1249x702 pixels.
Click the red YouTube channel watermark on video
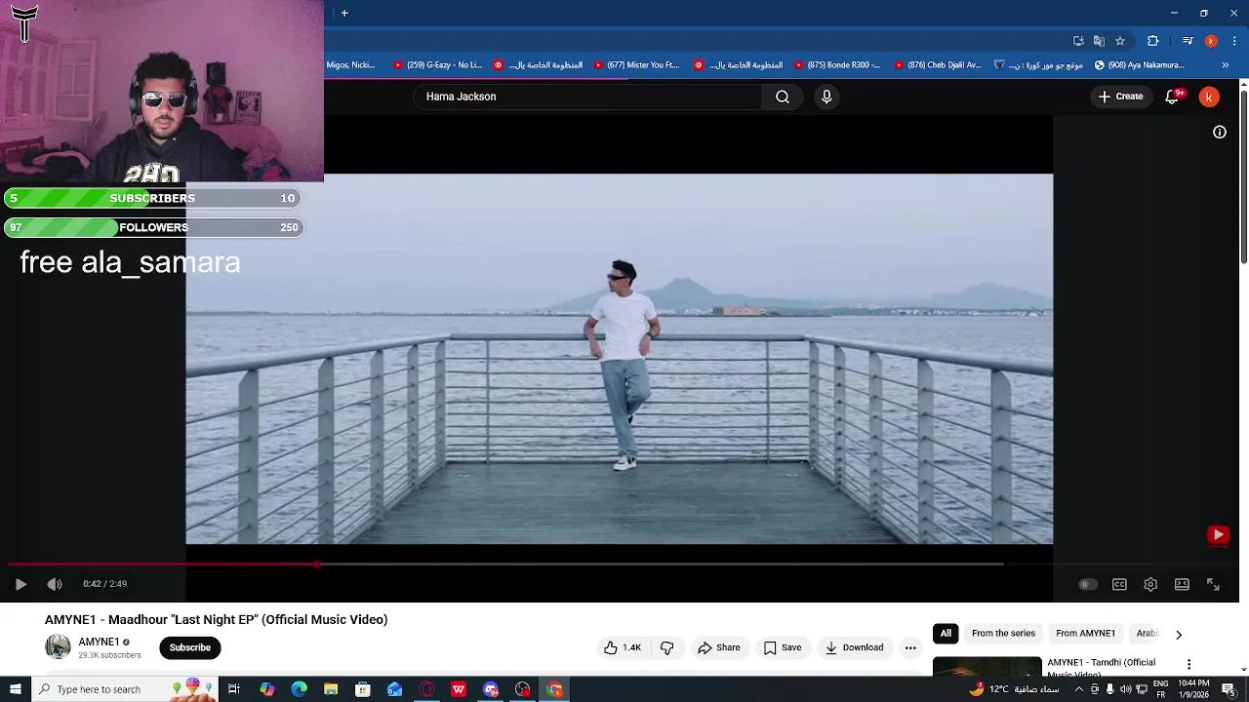click(1218, 534)
